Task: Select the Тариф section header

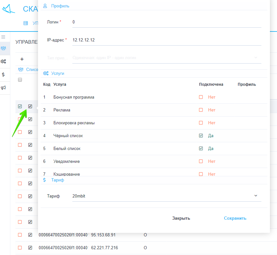Action: click(x=57, y=180)
